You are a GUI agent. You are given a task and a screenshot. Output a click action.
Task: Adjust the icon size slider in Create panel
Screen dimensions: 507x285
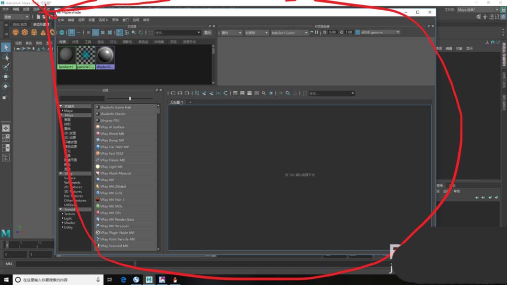pos(130,98)
